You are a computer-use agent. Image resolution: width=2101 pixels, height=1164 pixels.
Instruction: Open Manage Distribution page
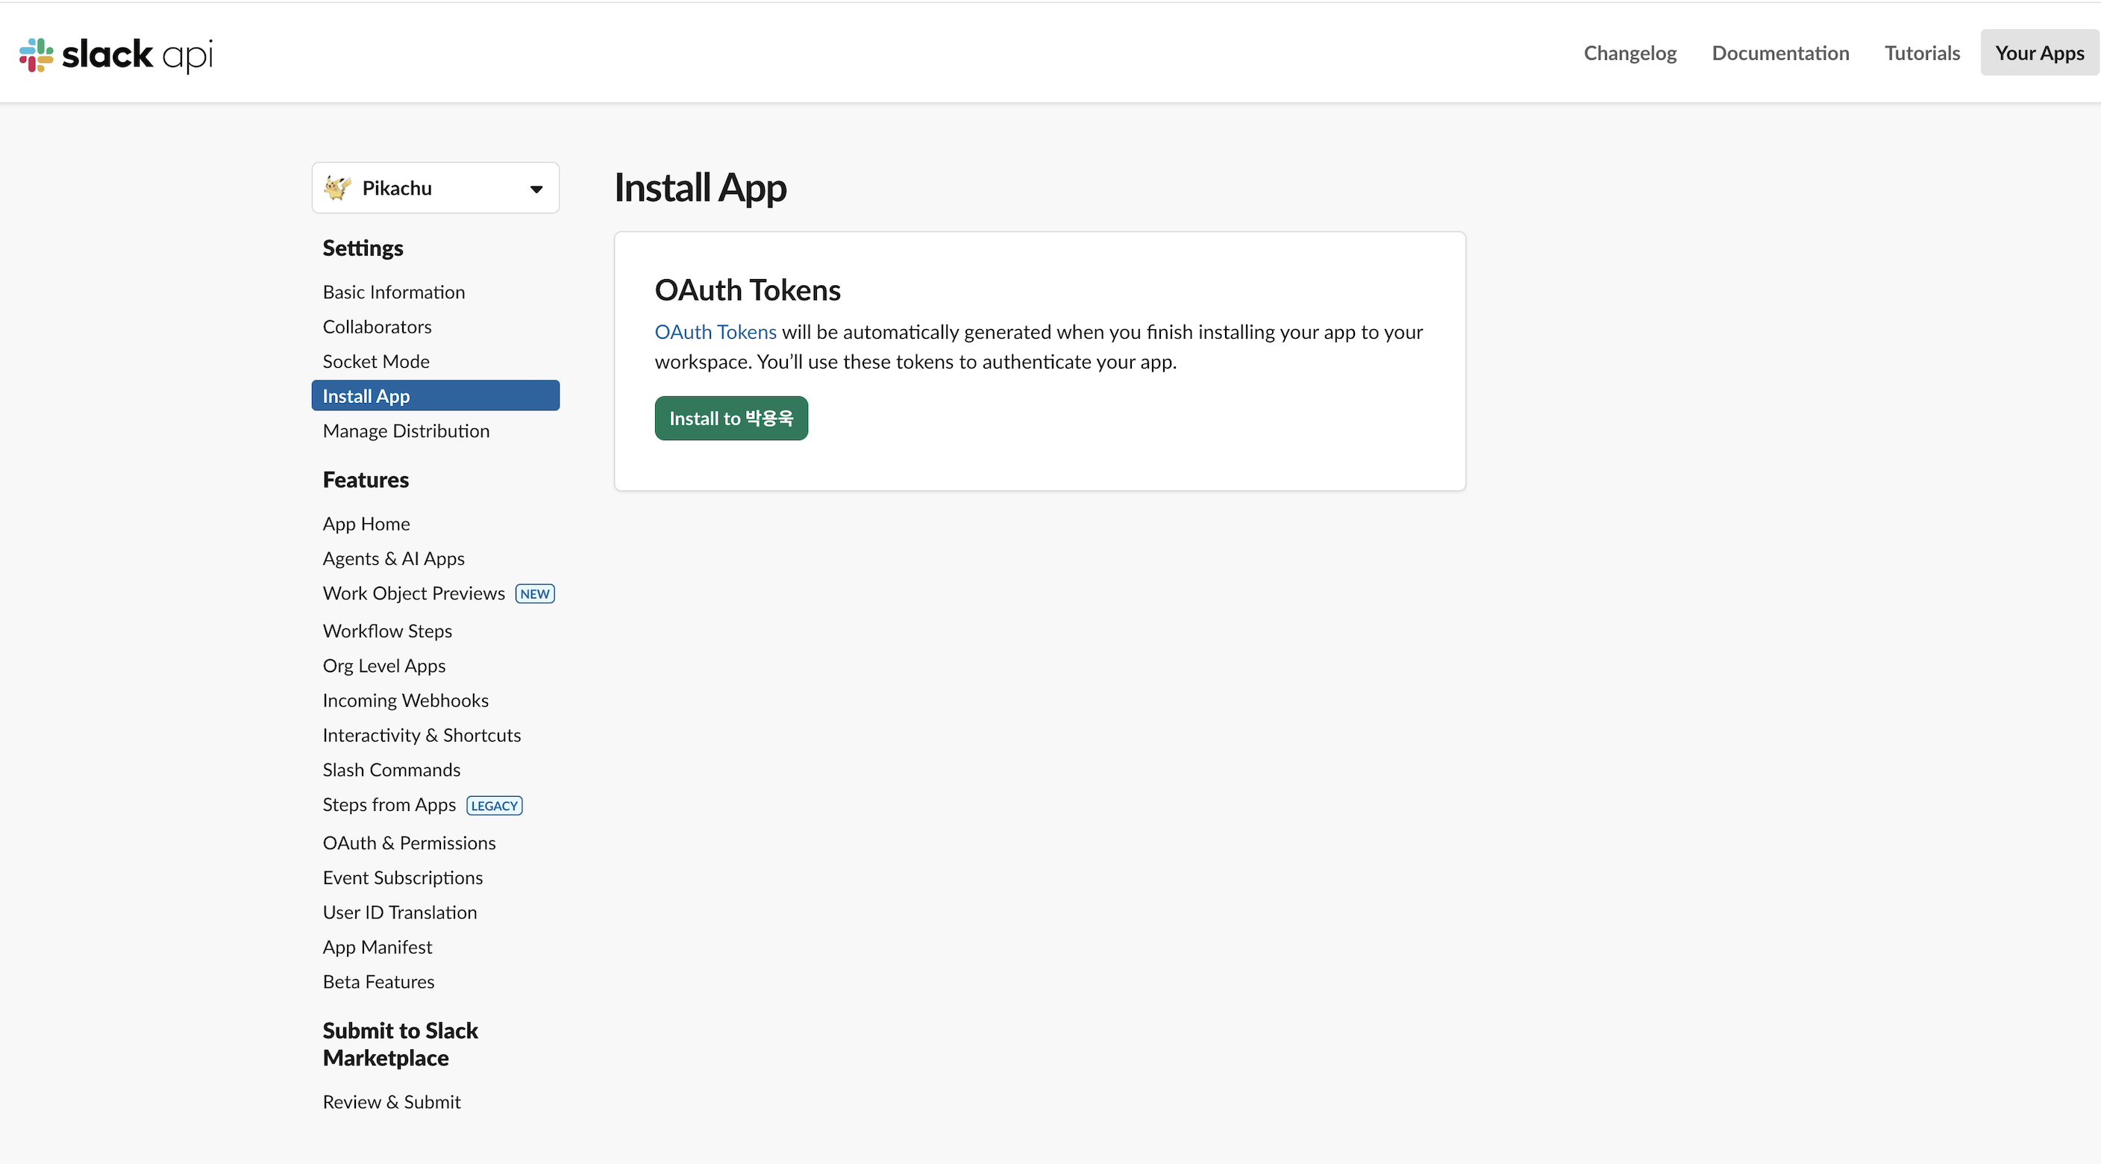pyautogui.click(x=406, y=431)
